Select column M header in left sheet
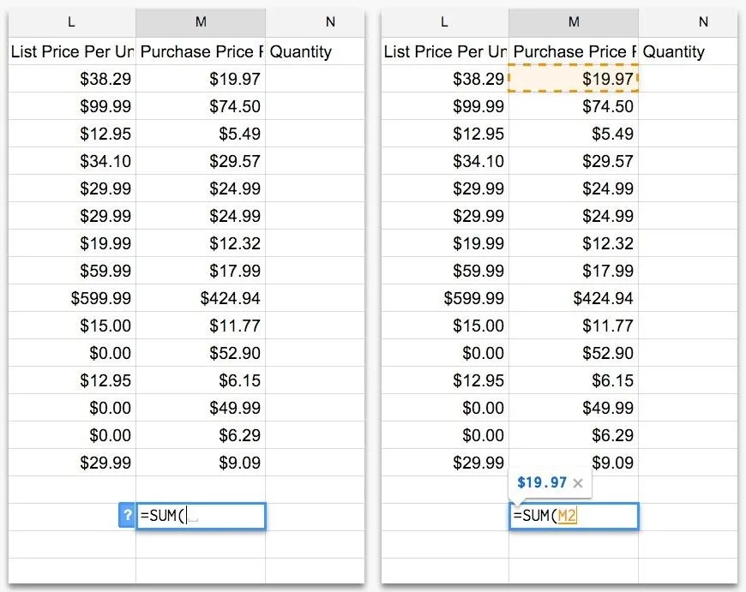 tap(201, 22)
